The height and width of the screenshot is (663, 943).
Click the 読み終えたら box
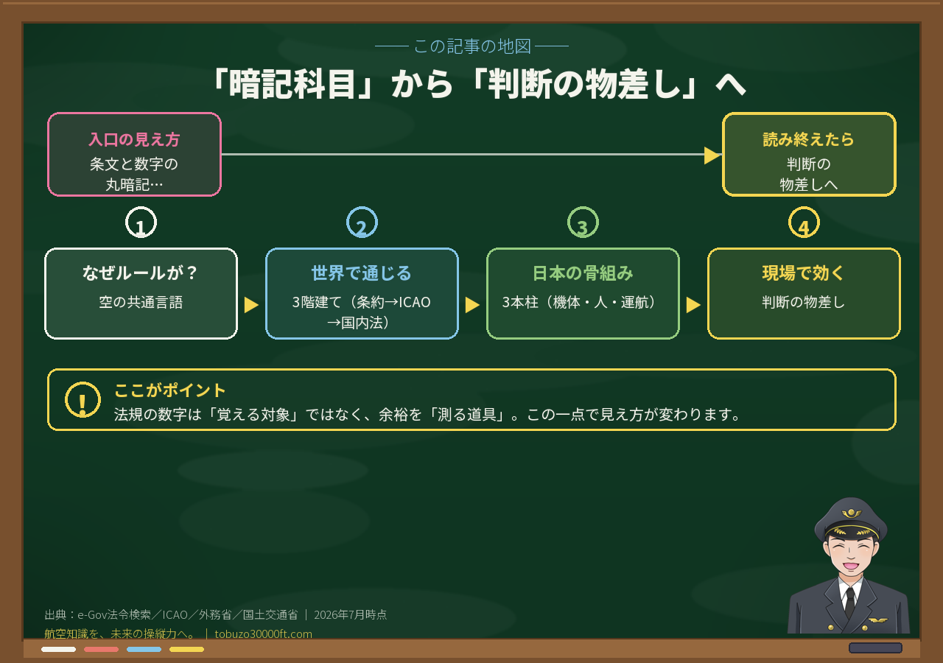[x=809, y=155]
